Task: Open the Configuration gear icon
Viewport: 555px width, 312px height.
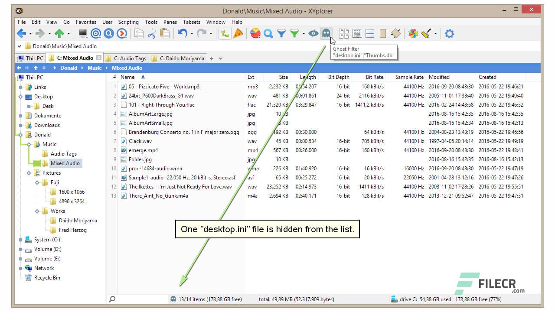Action: [449, 33]
